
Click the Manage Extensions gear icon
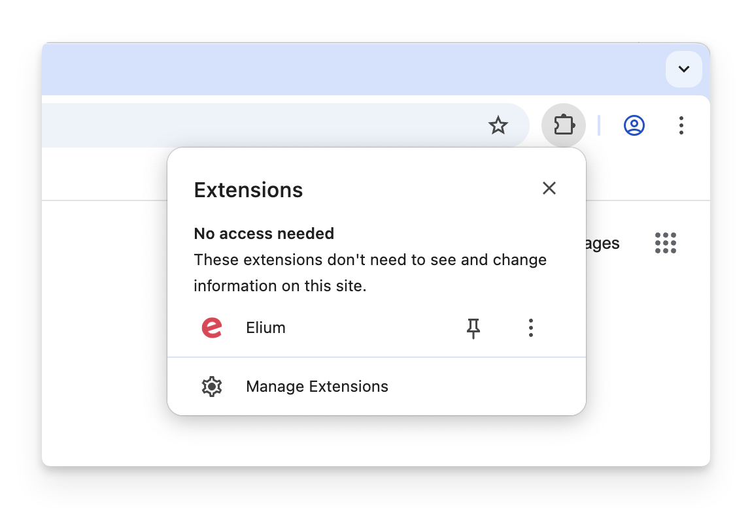click(212, 387)
